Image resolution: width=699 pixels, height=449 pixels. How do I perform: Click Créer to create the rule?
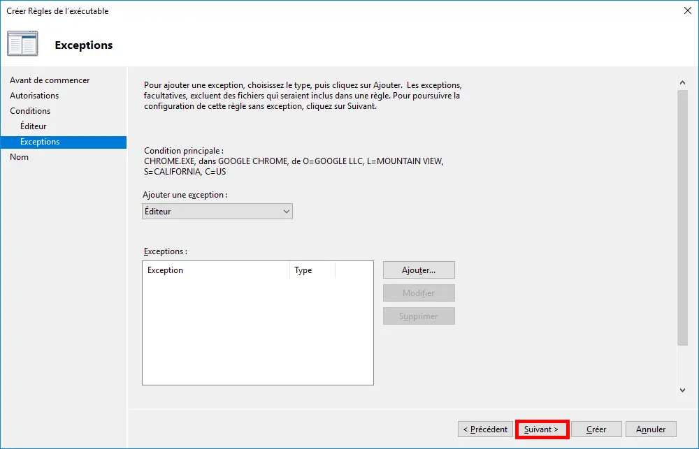[x=596, y=429]
